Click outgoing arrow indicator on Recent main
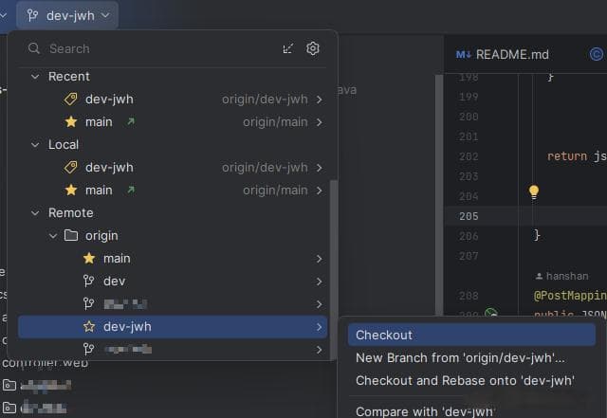 (131, 122)
